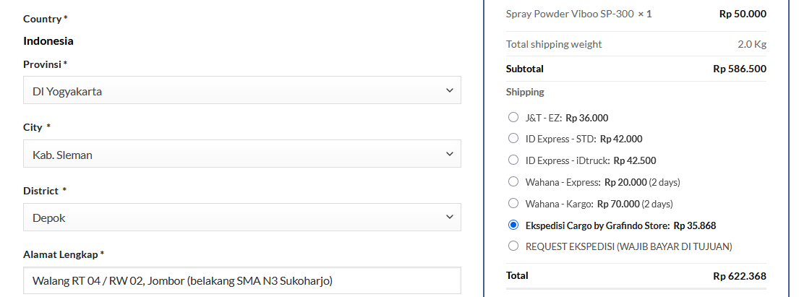This screenshot has width=799, height=297.
Task: Select Ekspedisi Cargo by Grafindo Store
Action: 513,225
